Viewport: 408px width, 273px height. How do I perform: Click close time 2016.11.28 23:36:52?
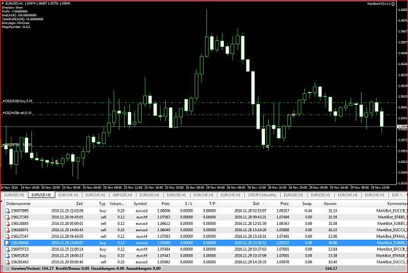pyautogui.click(x=250, y=243)
